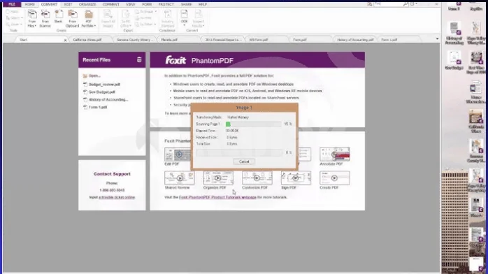Switch to the Sonoma County Winery tab
This screenshot has width=488, height=274.
136,40
